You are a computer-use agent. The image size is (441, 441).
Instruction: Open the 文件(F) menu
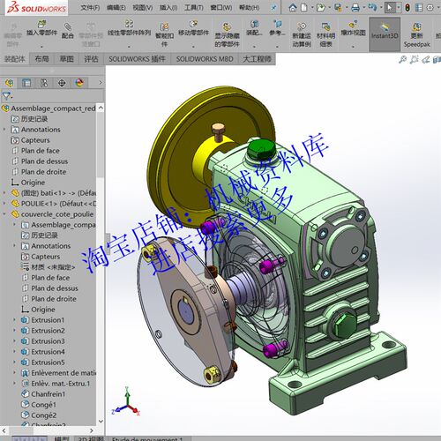pyautogui.click(x=90, y=8)
